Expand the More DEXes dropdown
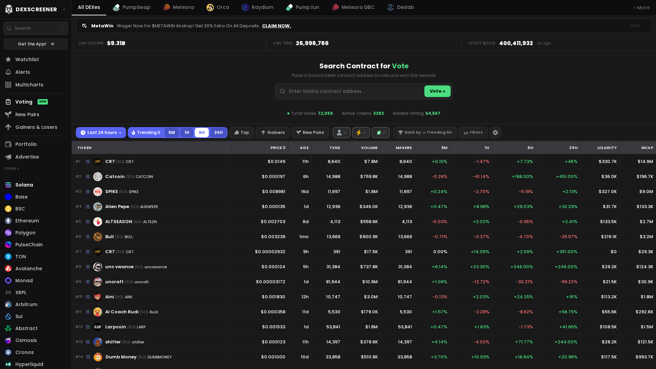The image size is (656, 369). pos(642,8)
